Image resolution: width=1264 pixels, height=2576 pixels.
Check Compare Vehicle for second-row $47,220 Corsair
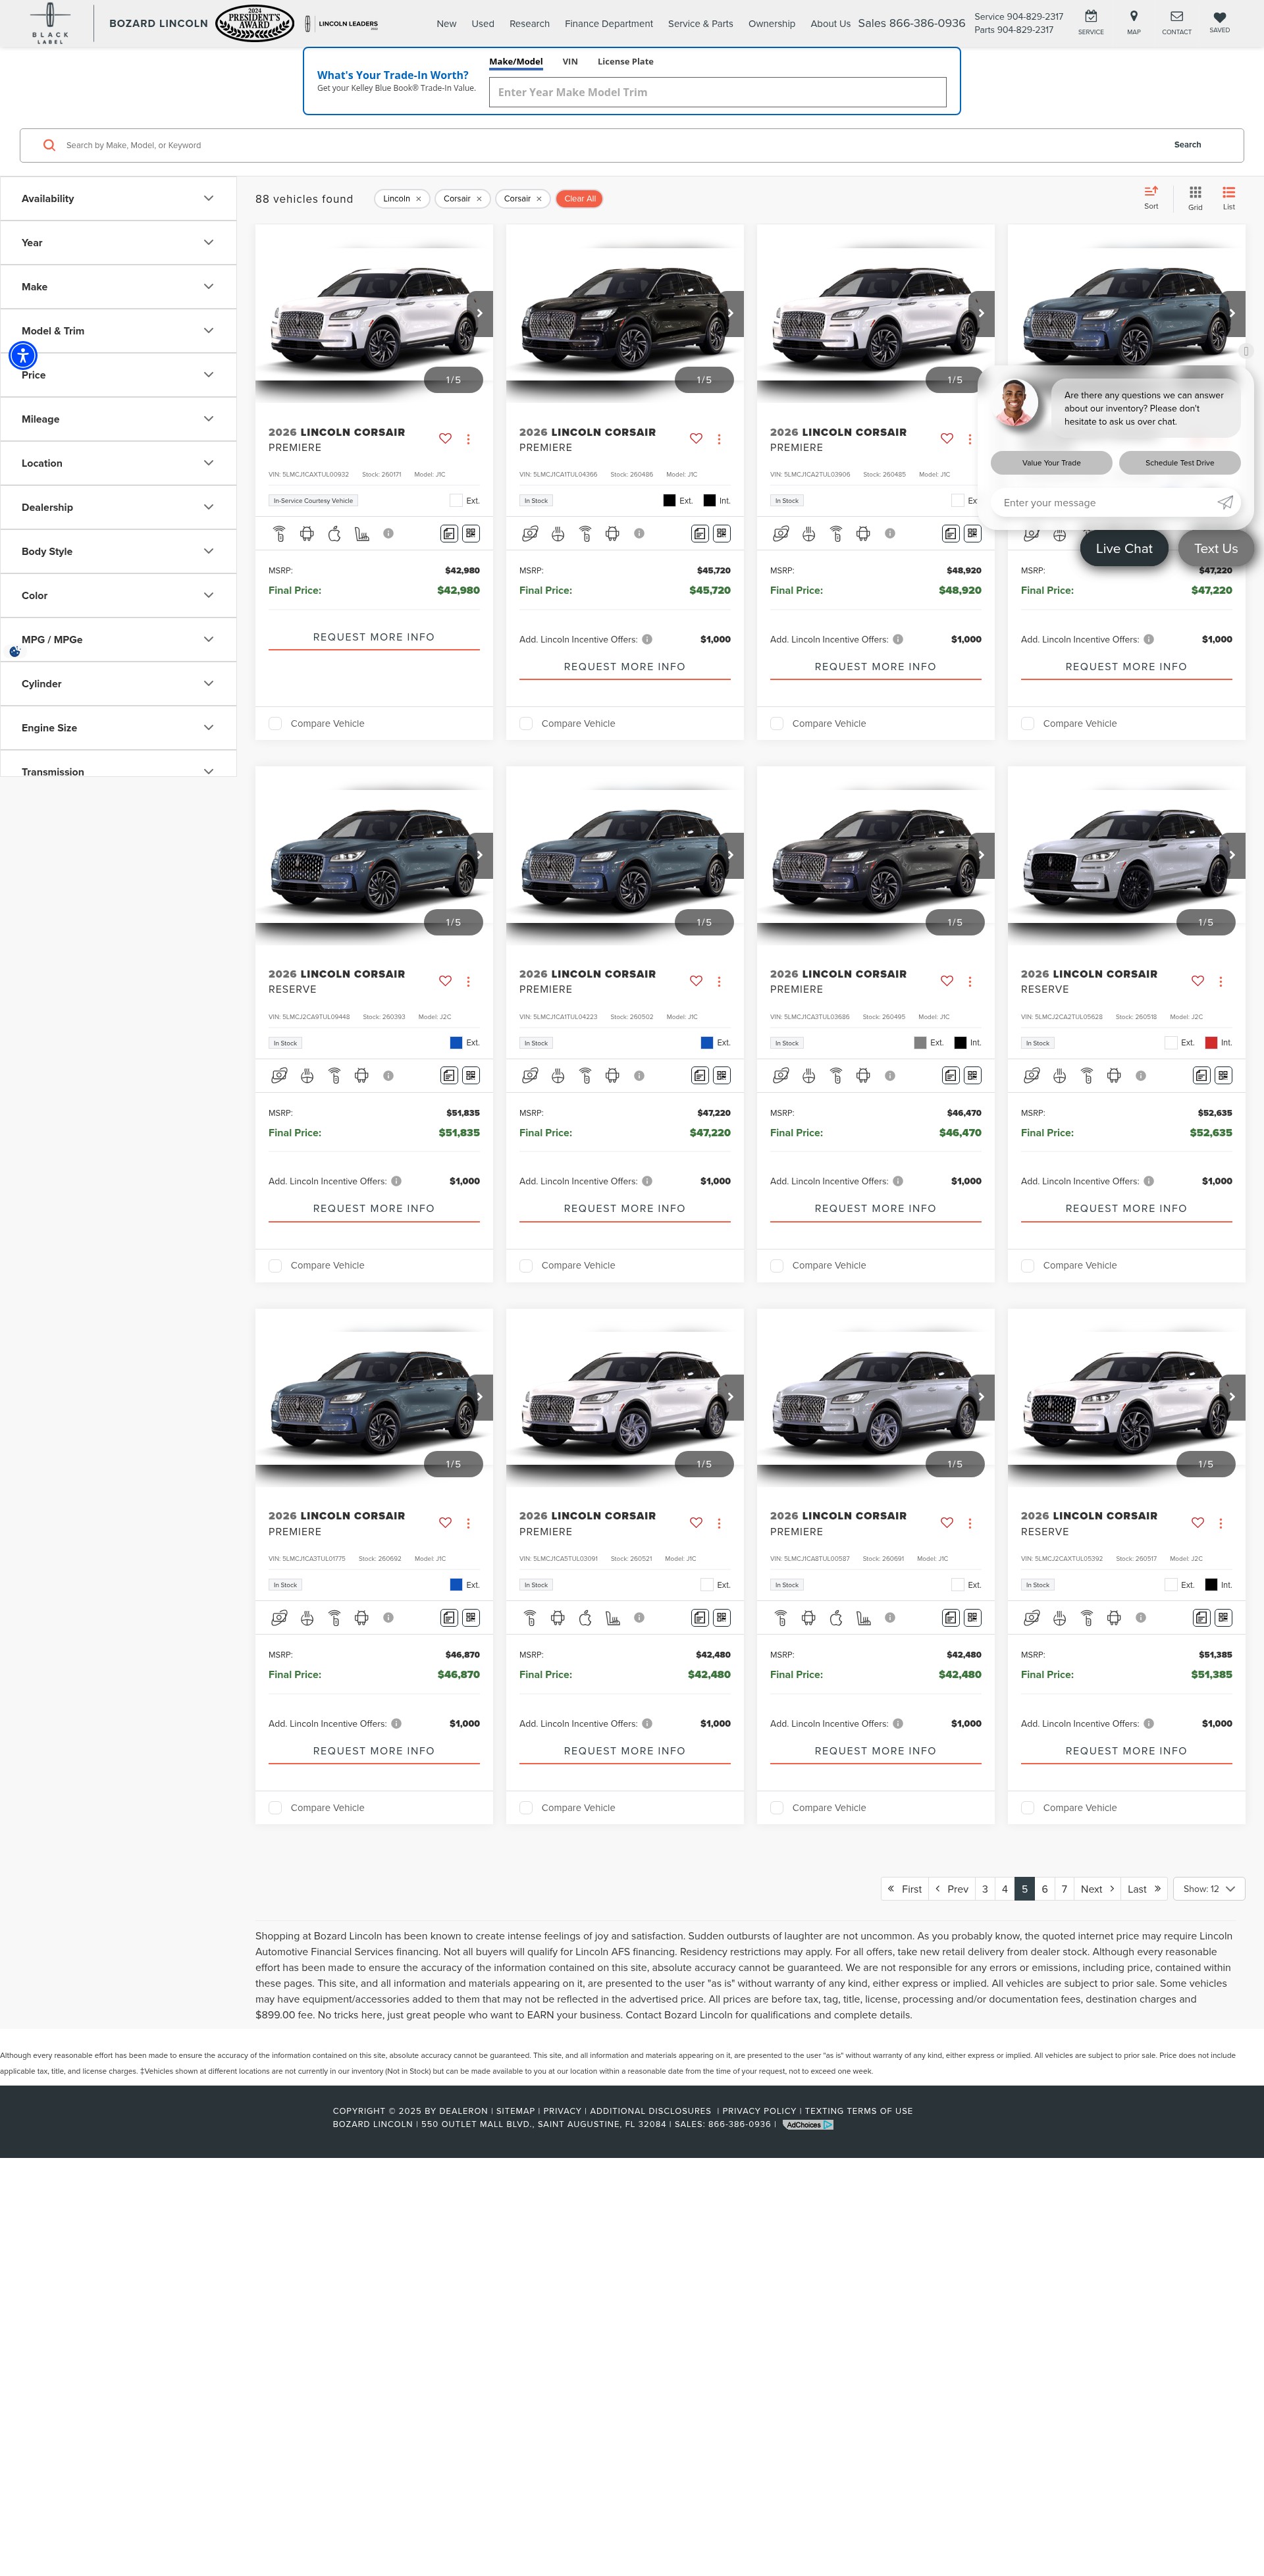(526, 1266)
